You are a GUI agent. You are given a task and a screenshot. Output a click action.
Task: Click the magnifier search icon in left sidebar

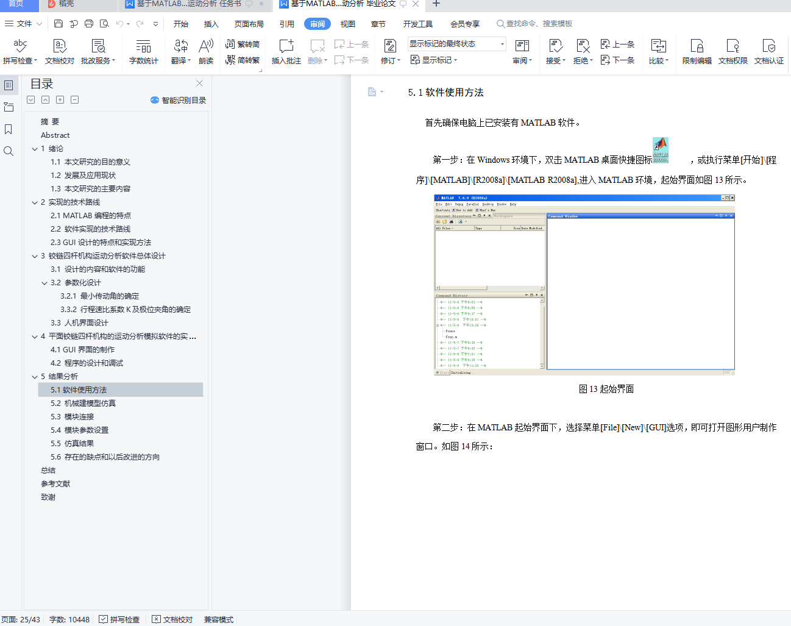tap(9, 151)
